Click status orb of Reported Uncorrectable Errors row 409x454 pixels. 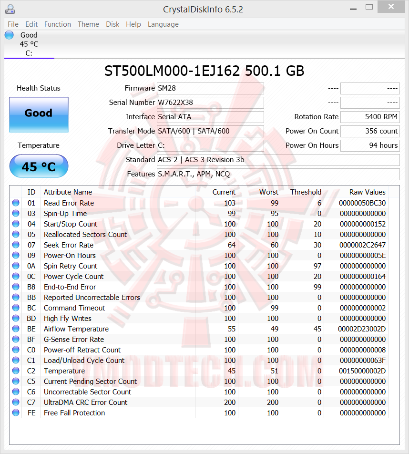point(16,298)
